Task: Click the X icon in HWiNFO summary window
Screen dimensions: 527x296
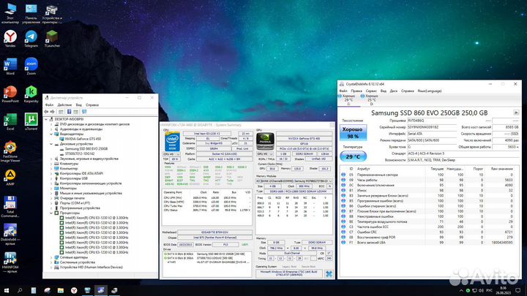Action: (329, 274)
